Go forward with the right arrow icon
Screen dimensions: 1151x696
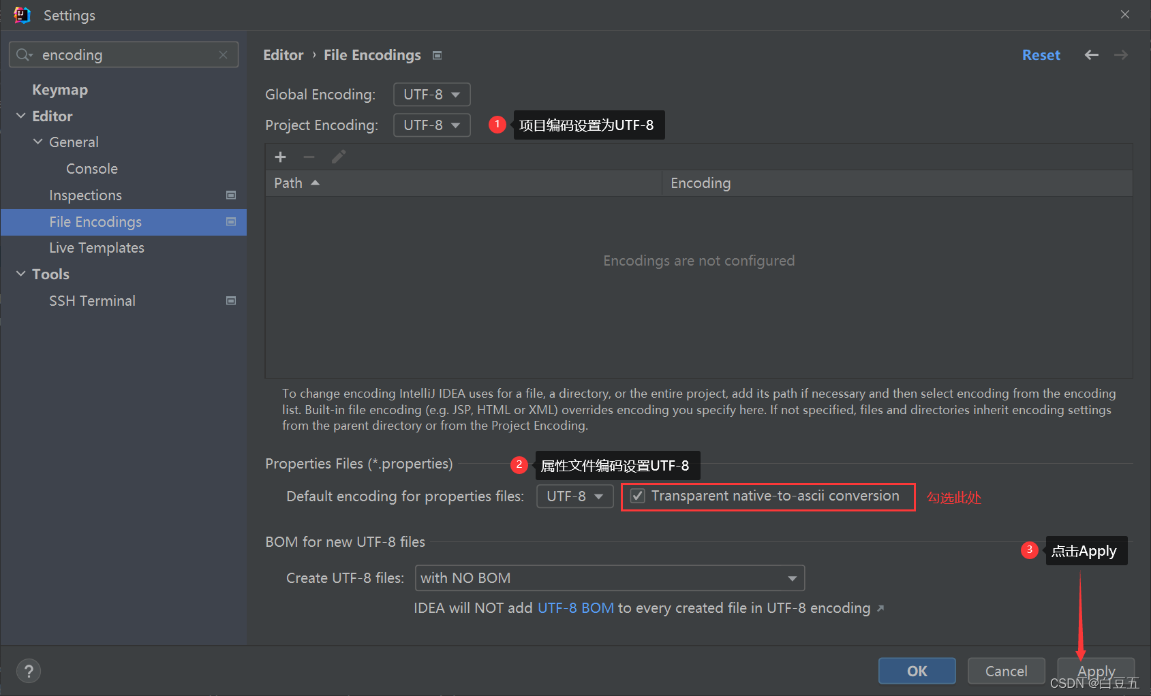point(1121,55)
